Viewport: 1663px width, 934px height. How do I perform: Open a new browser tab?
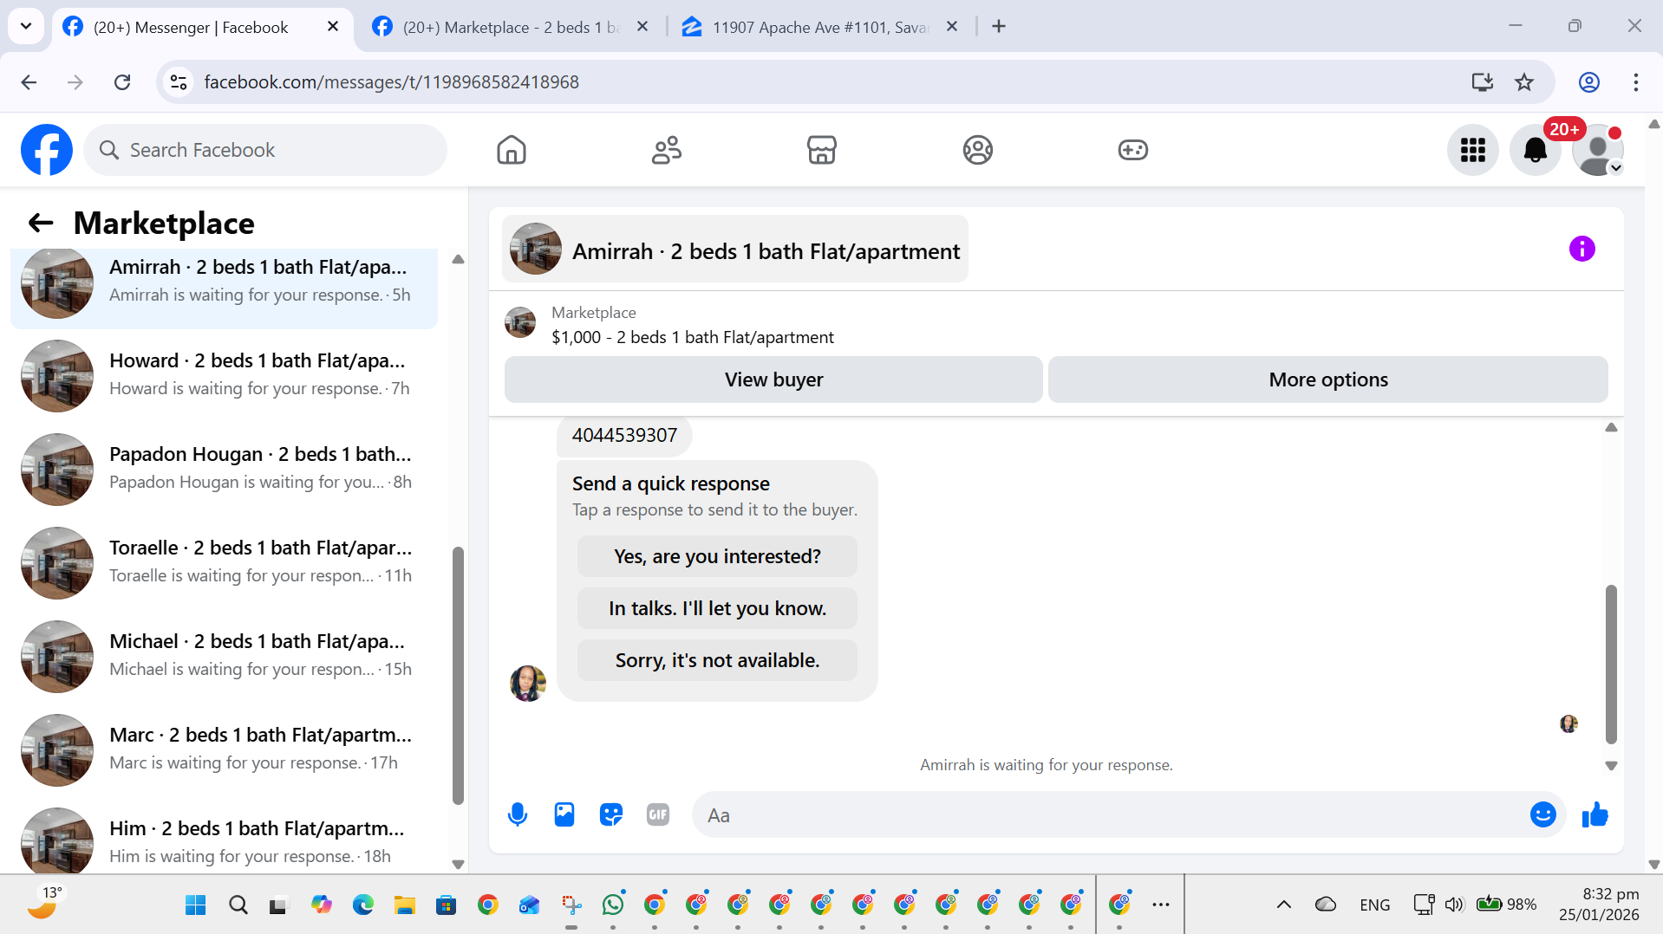click(999, 27)
